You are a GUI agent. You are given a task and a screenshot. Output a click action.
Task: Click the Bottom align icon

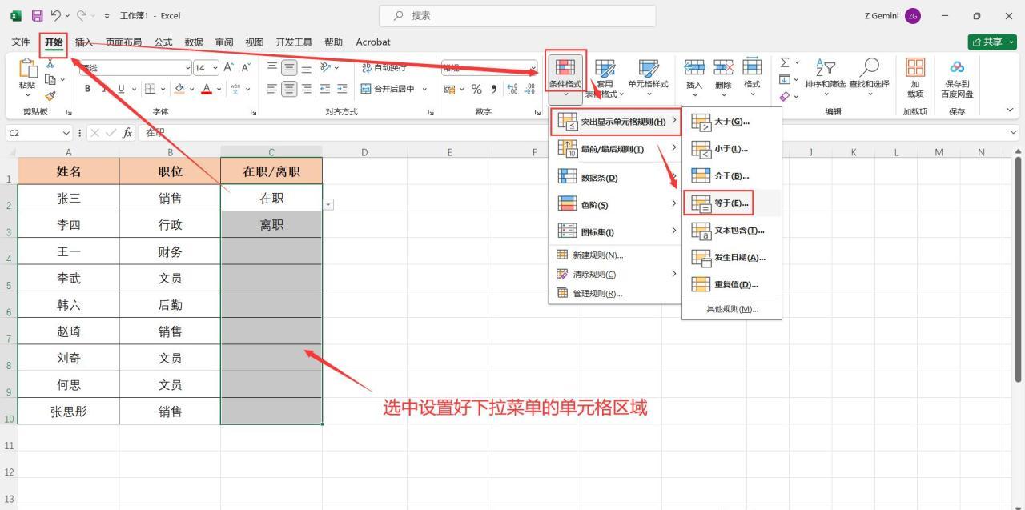(306, 68)
